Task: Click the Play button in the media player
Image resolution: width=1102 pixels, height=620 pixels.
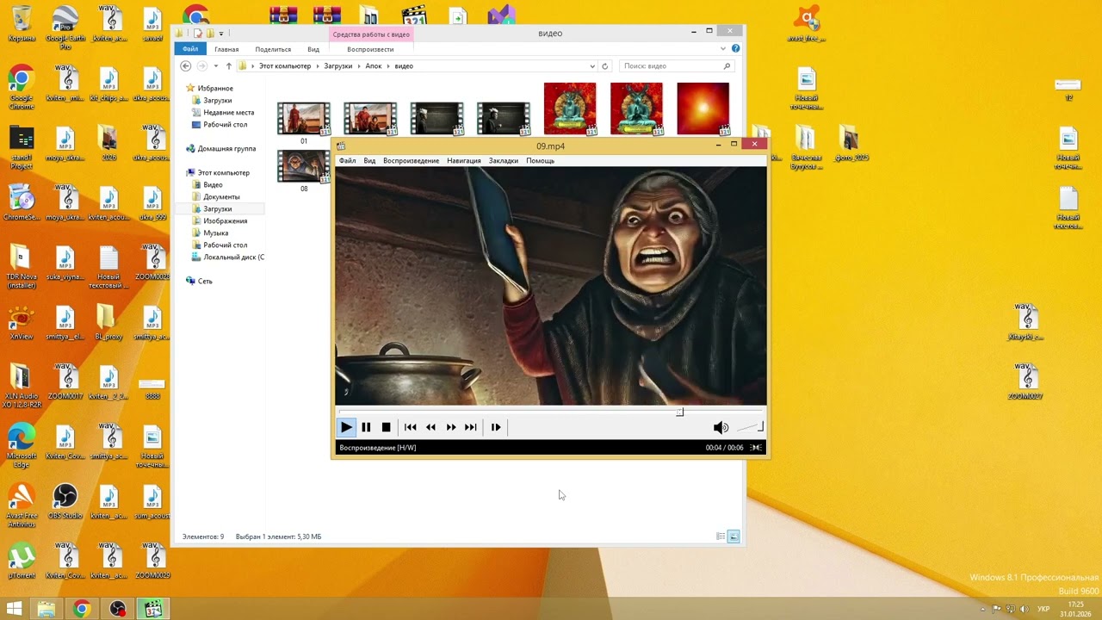Action: pos(346,427)
